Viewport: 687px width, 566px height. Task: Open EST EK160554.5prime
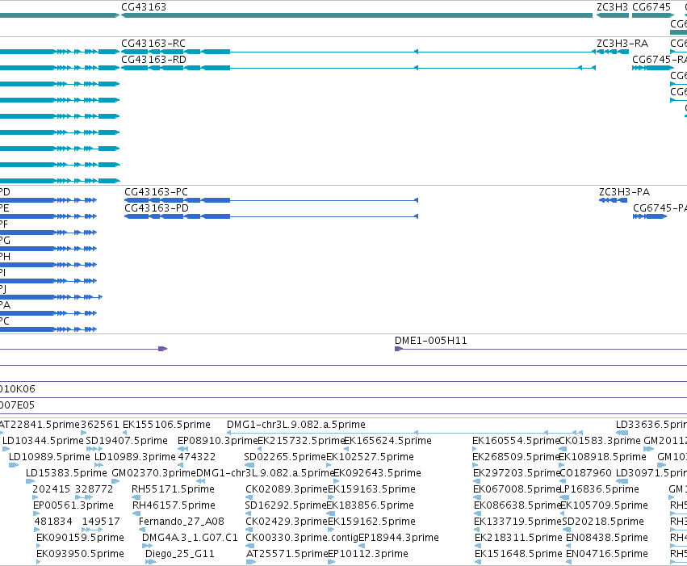[x=516, y=441]
